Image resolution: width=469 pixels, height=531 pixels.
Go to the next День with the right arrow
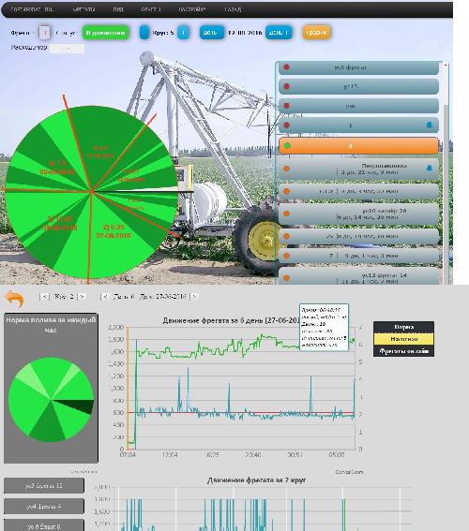(x=194, y=297)
